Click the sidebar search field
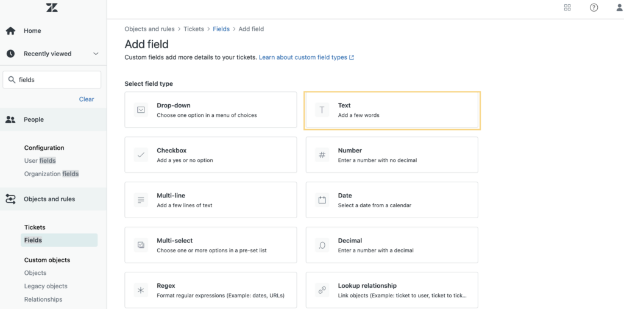Viewport: 624px width, 309px height. pyautogui.click(x=52, y=80)
